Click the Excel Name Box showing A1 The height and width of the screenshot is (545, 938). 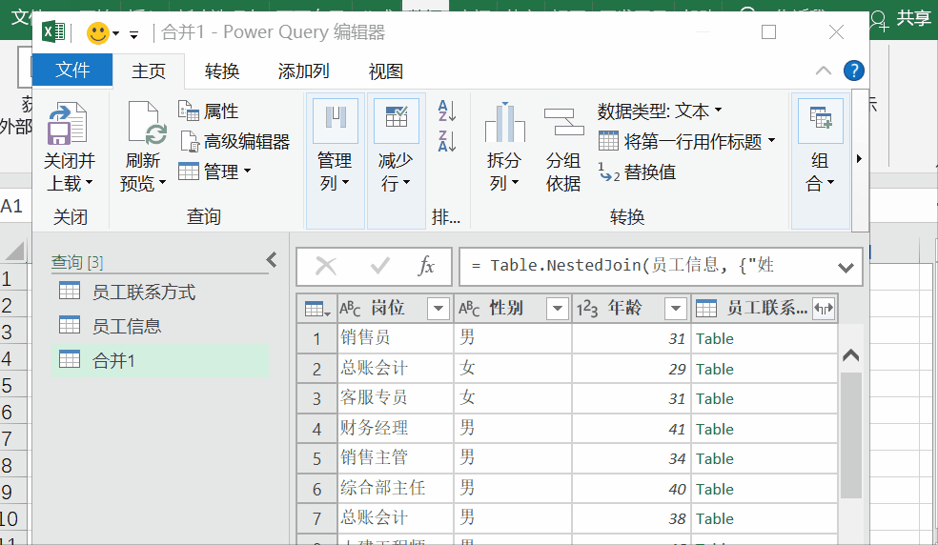click(x=14, y=206)
